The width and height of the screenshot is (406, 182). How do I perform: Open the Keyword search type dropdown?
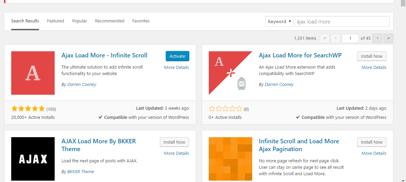[x=279, y=21]
